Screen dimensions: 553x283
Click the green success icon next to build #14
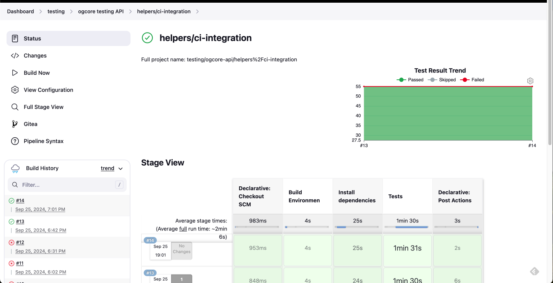(12, 201)
